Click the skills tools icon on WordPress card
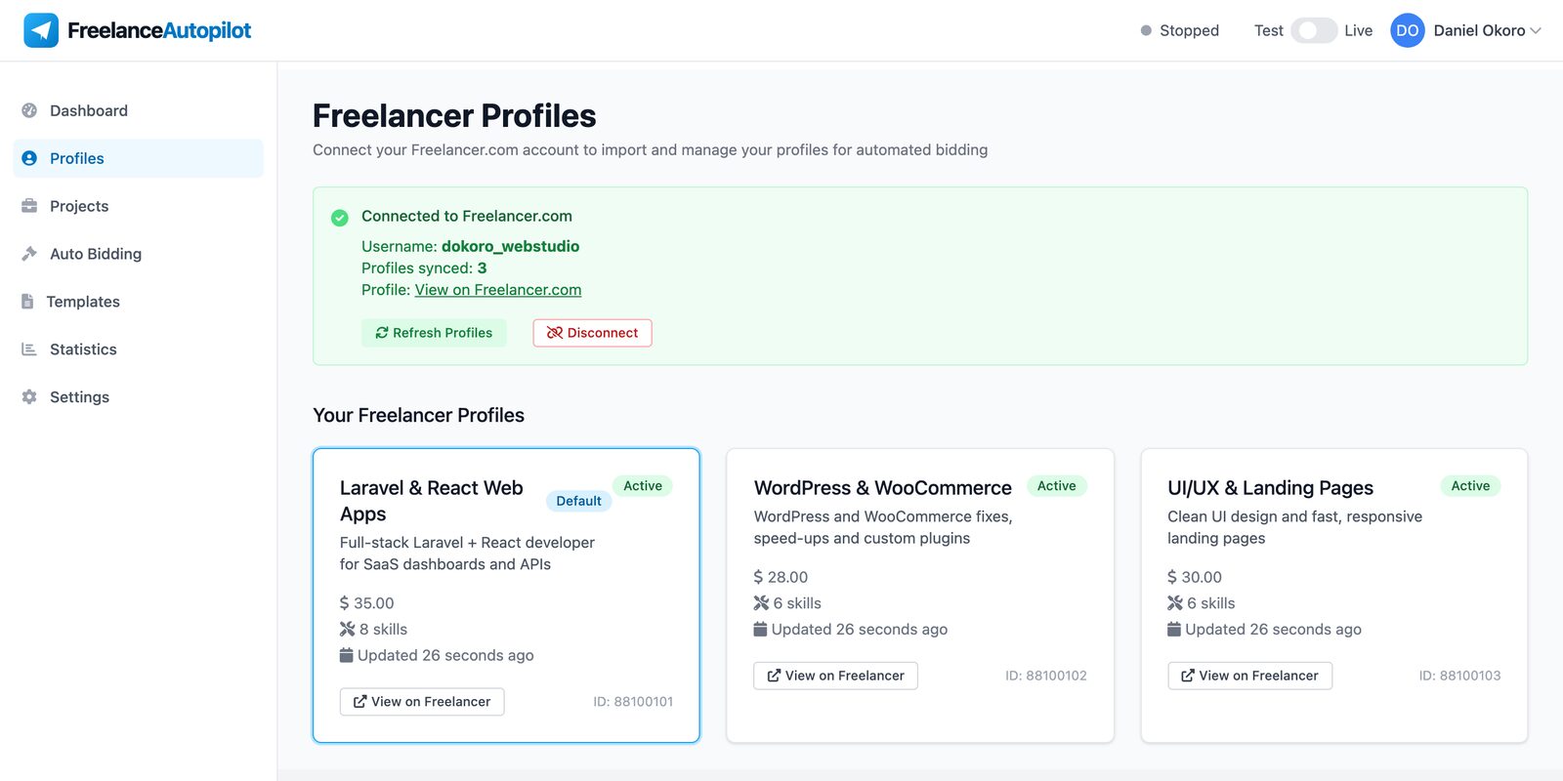Viewport: 1563px width, 781px height. pos(761,603)
